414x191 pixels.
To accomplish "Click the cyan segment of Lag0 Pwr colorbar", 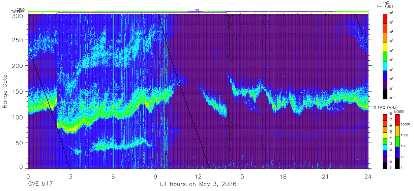I will [385, 66].
